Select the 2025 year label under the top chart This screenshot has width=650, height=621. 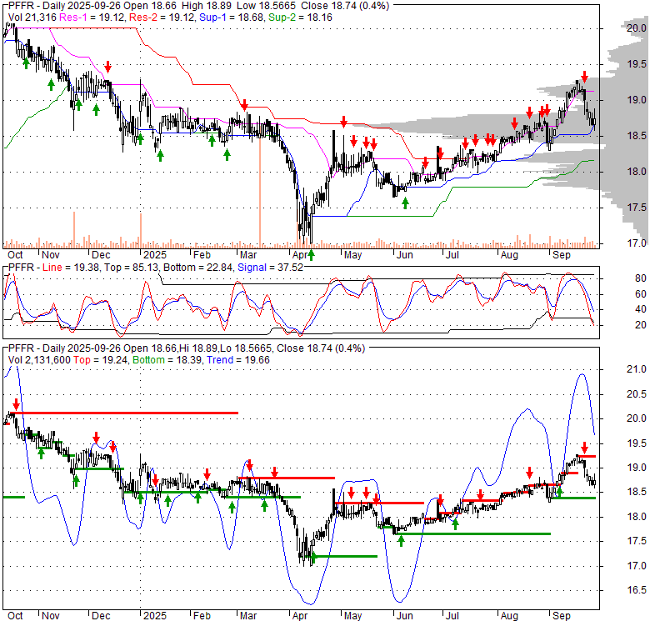155,255
